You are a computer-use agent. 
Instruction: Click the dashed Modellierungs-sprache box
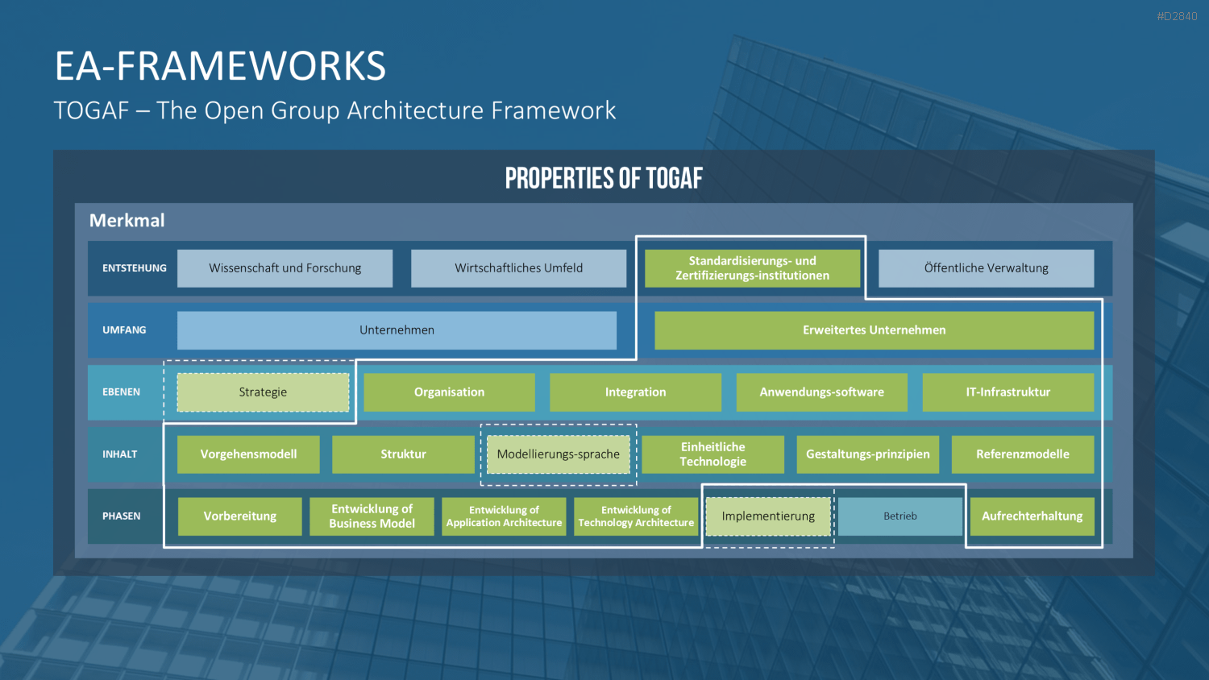tap(558, 454)
